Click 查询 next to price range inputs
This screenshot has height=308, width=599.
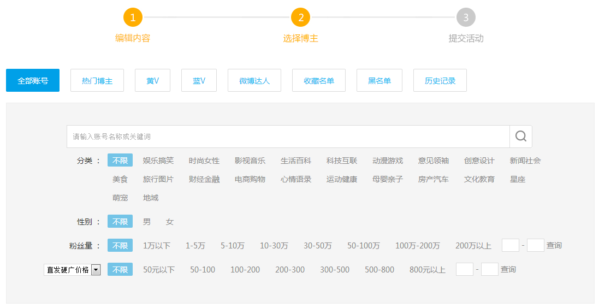coord(508,270)
